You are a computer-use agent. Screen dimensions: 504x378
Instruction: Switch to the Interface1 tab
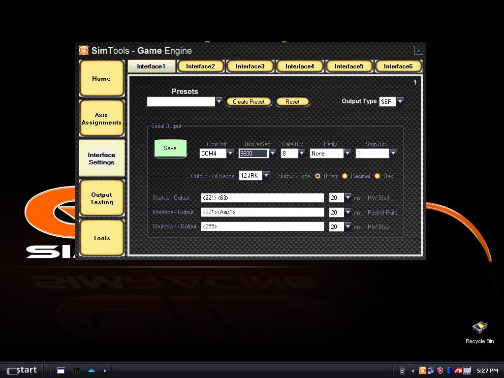tap(152, 66)
